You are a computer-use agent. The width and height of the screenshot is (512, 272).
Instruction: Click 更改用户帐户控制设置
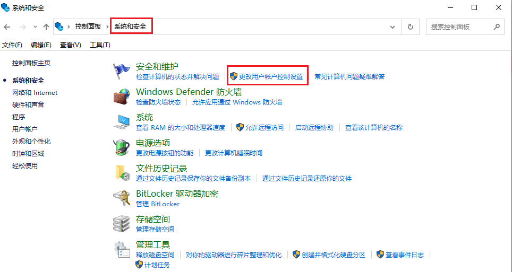tap(271, 77)
